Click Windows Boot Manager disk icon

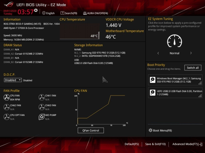(x=153, y=80)
